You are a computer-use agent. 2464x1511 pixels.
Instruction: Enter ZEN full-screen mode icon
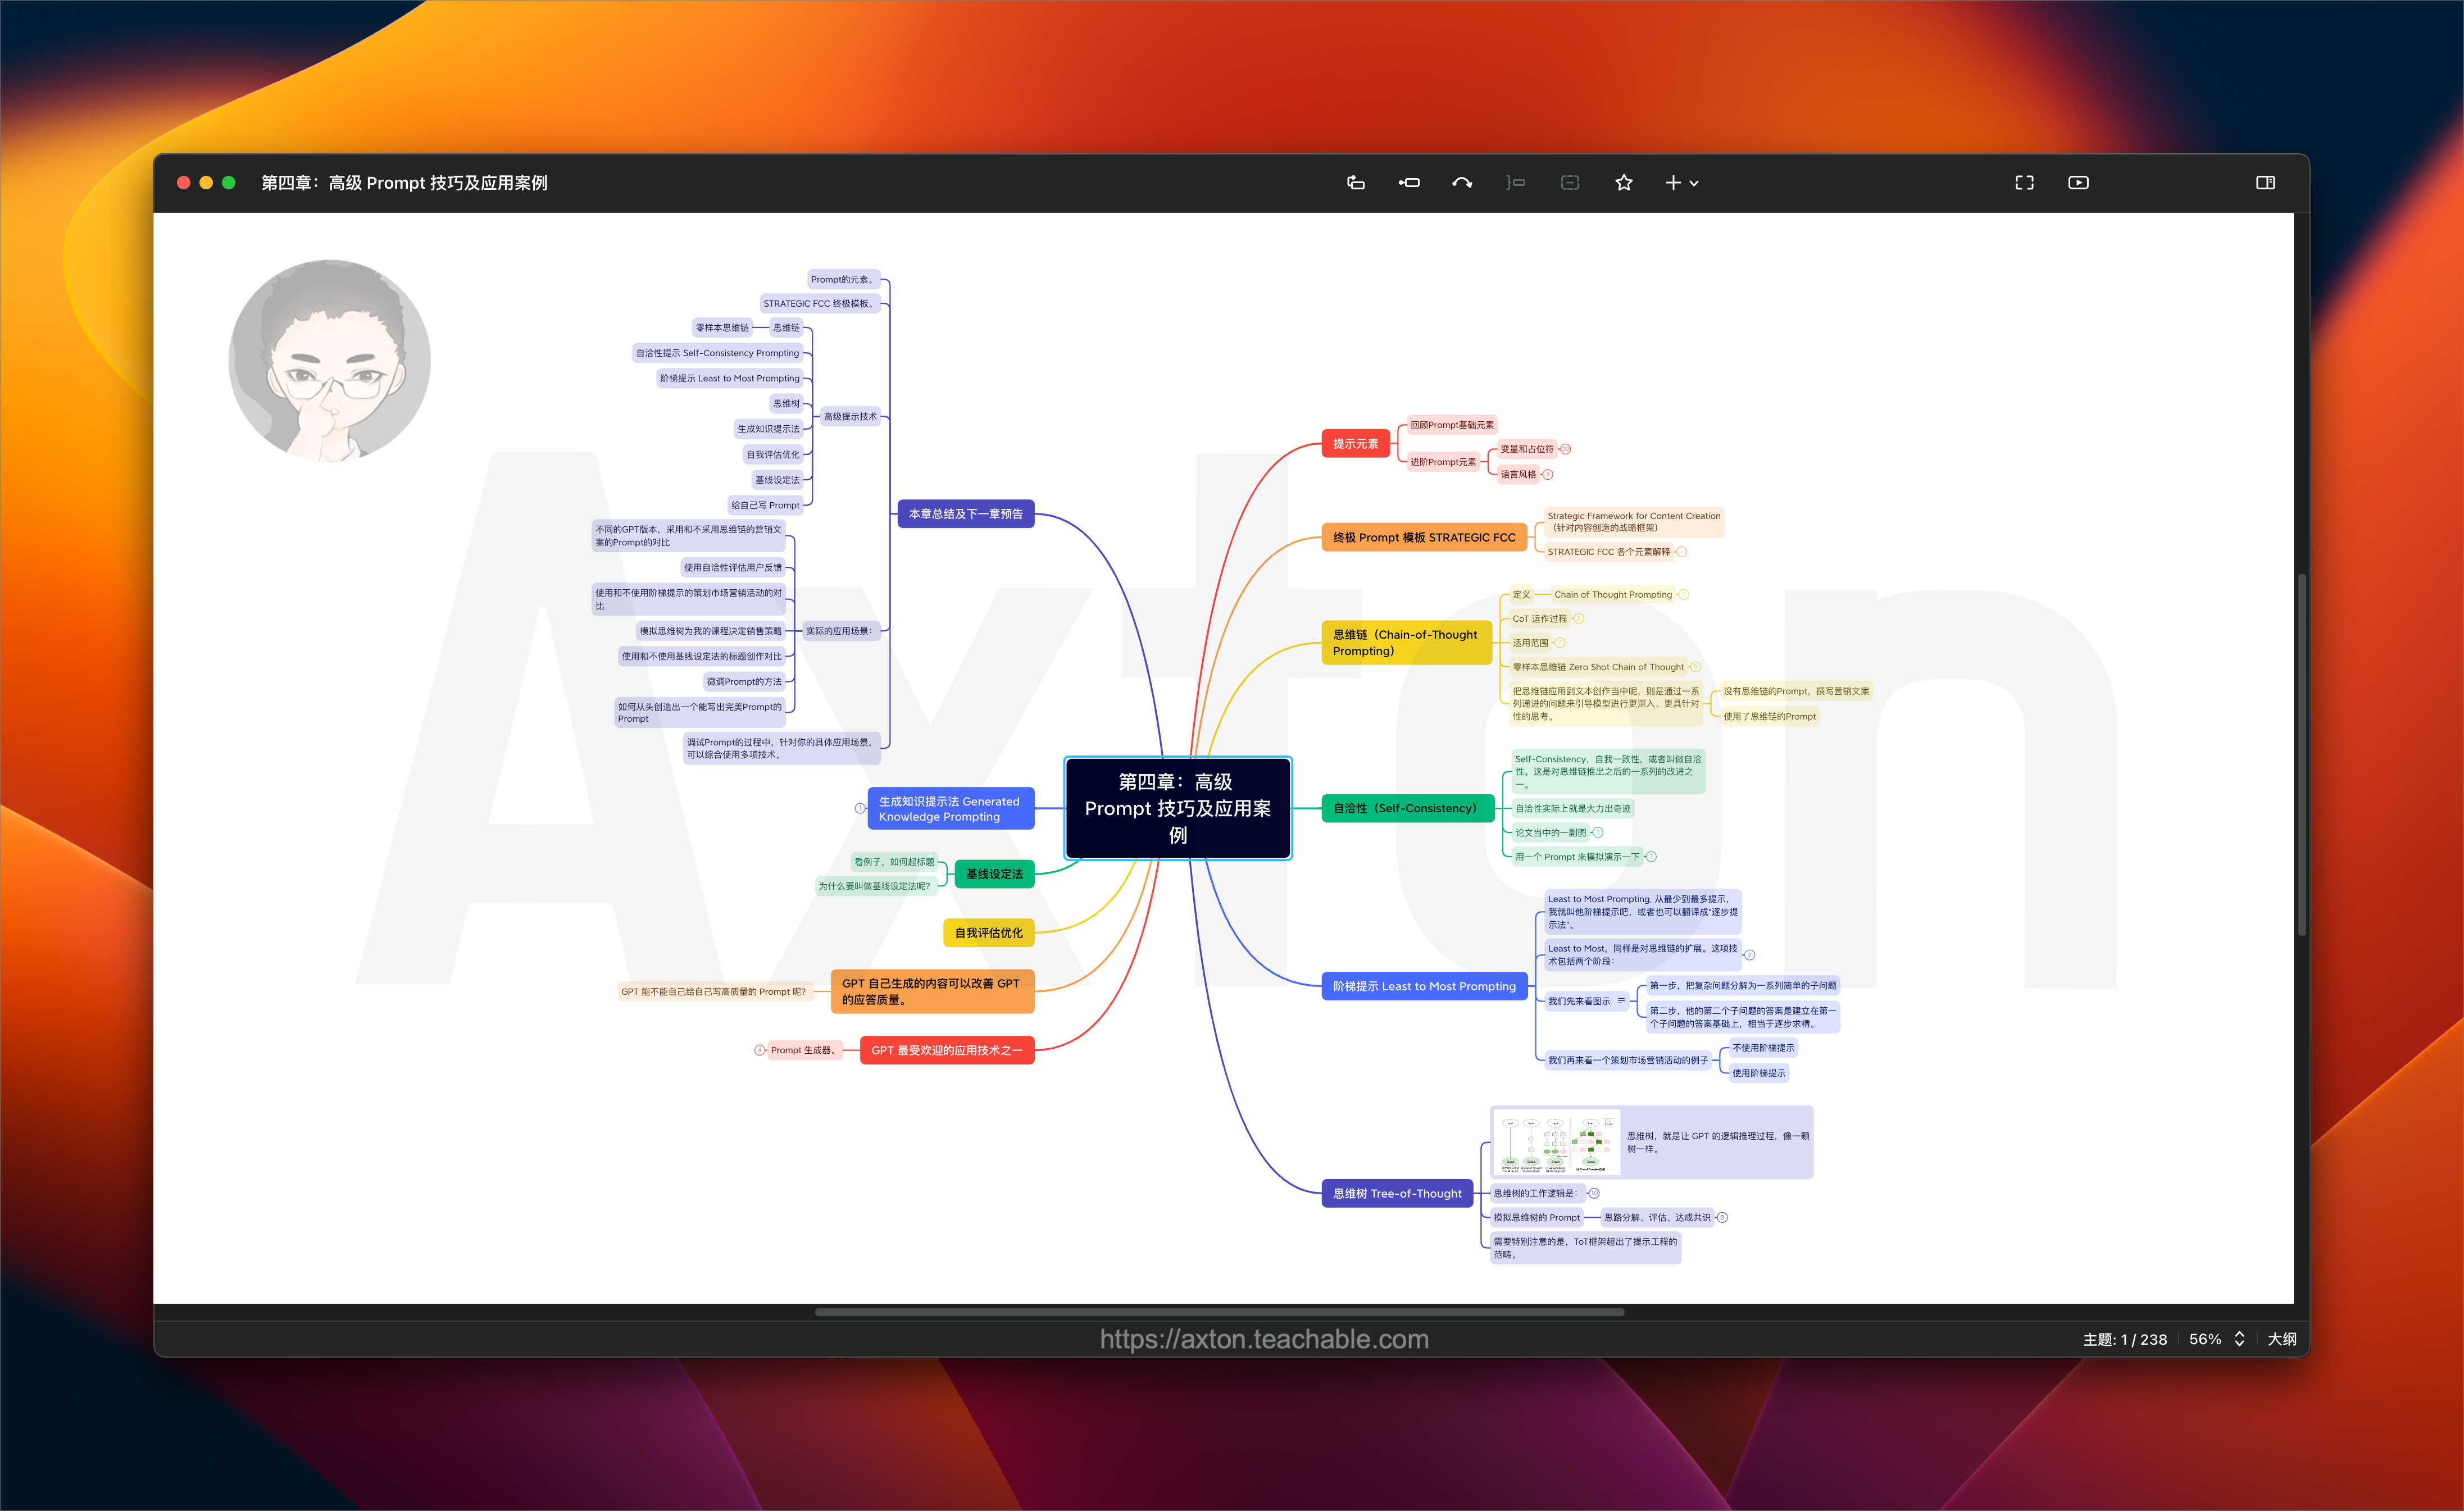pos(2024,182)
